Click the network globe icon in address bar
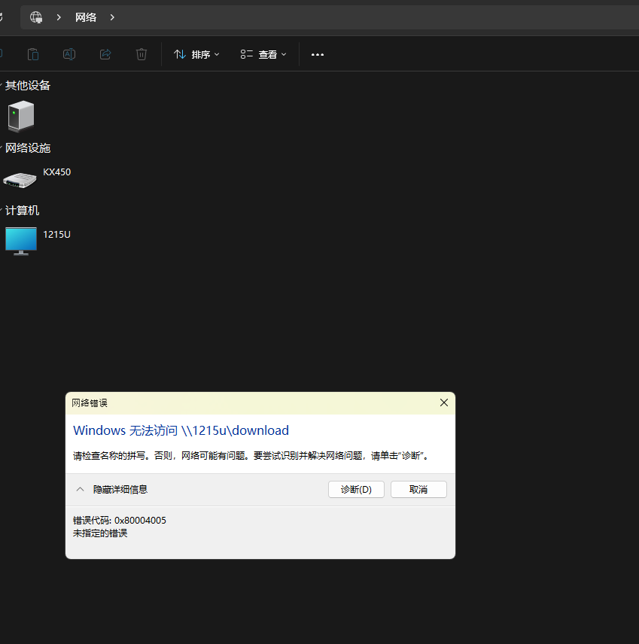The height and width of the screenshot is (644, 639). [36, 17]
